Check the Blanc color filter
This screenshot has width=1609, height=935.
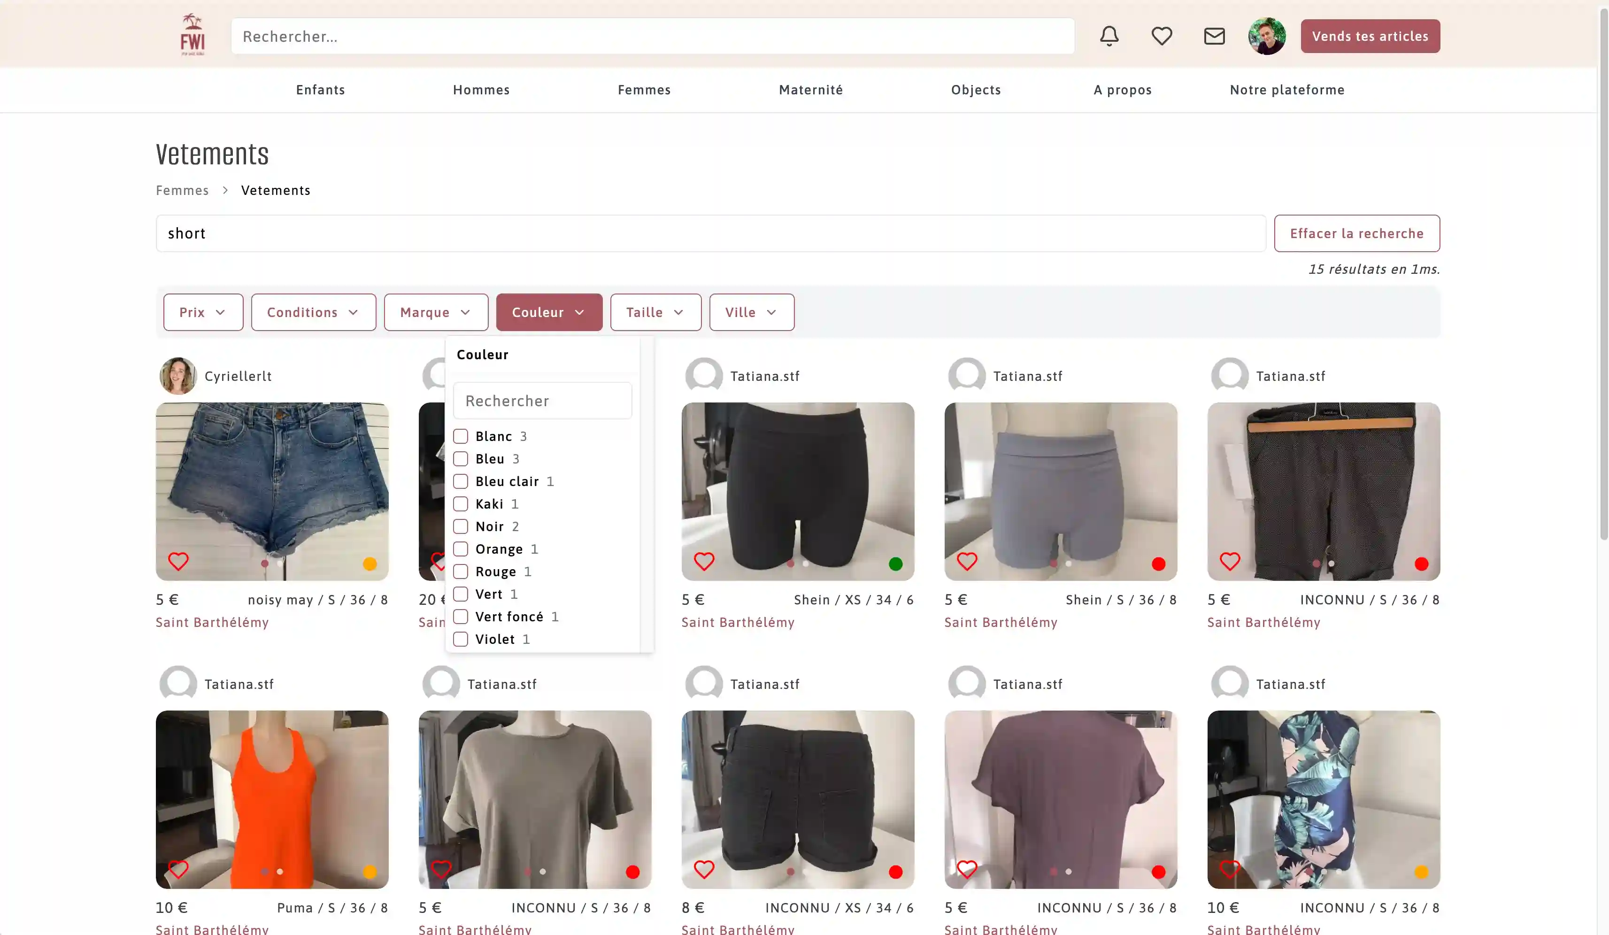tap(461, 436)
